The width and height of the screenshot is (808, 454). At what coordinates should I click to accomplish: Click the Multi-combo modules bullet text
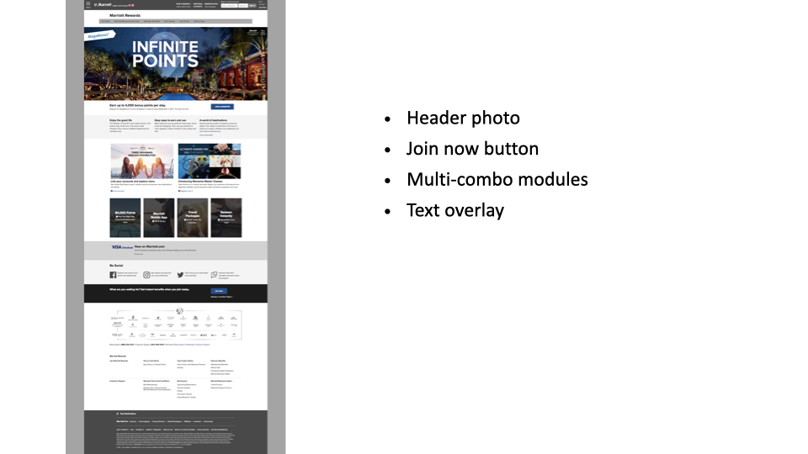(x=497, y=180)
